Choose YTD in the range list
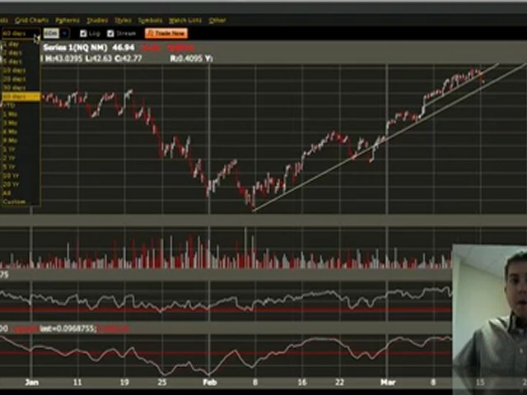The height and width of the screenshot is (395, 527). click(21, 105)
